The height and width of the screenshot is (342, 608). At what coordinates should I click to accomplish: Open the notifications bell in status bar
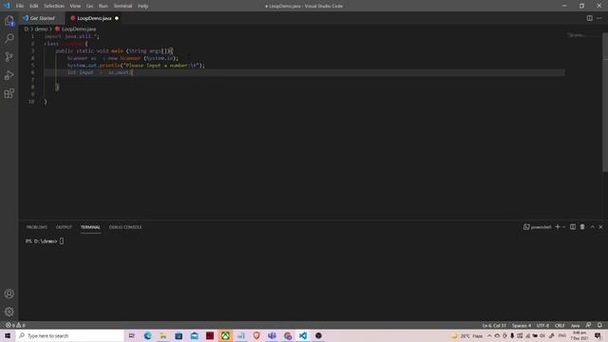[x=599, y=325]
